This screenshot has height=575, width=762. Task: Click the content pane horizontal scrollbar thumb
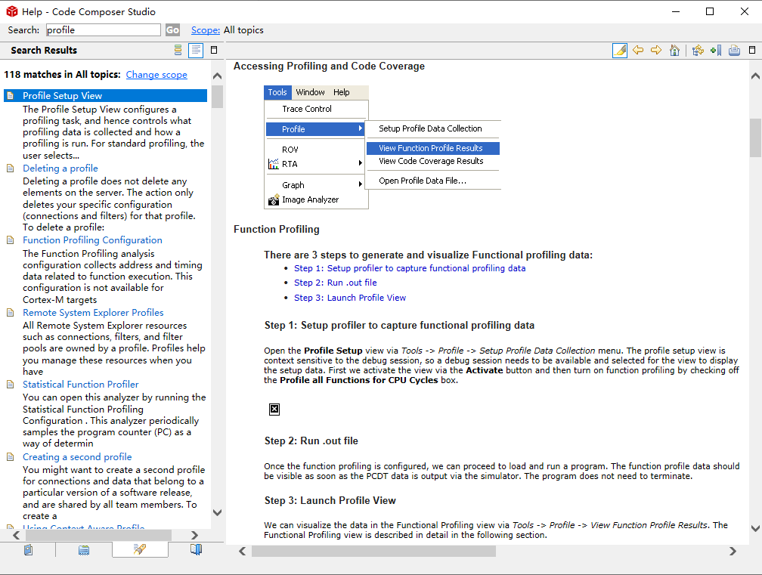click(373, 552)
